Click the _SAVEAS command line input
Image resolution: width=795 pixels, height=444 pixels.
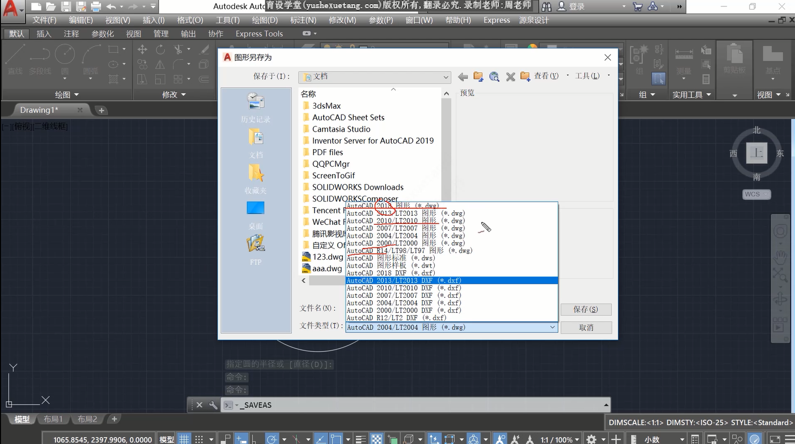click(x=415, y=405)
